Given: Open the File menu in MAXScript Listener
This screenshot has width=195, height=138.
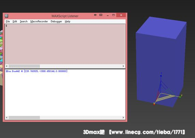Looking at the screenshot, I should (x=8, y=21).
